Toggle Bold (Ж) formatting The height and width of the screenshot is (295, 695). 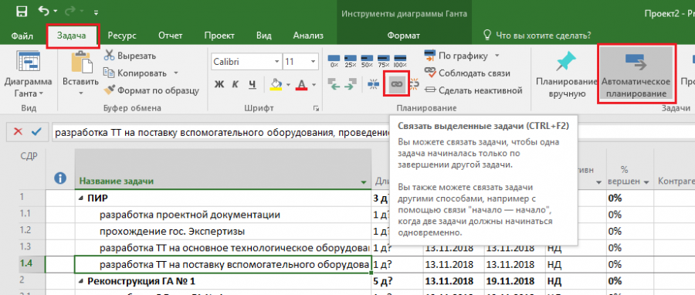(x=219, y=83)
